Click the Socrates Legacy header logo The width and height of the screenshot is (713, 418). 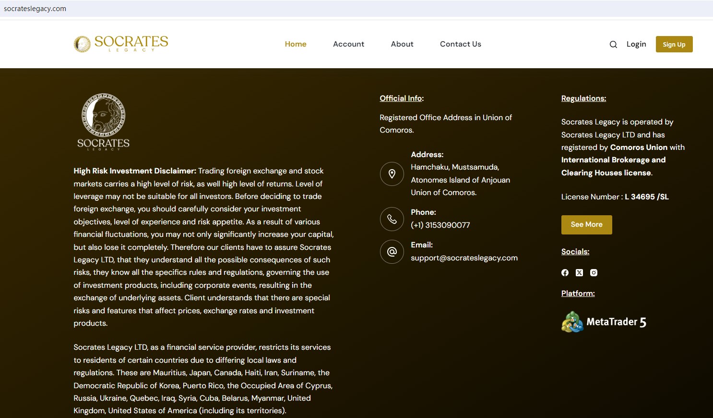tap(121, 44)
